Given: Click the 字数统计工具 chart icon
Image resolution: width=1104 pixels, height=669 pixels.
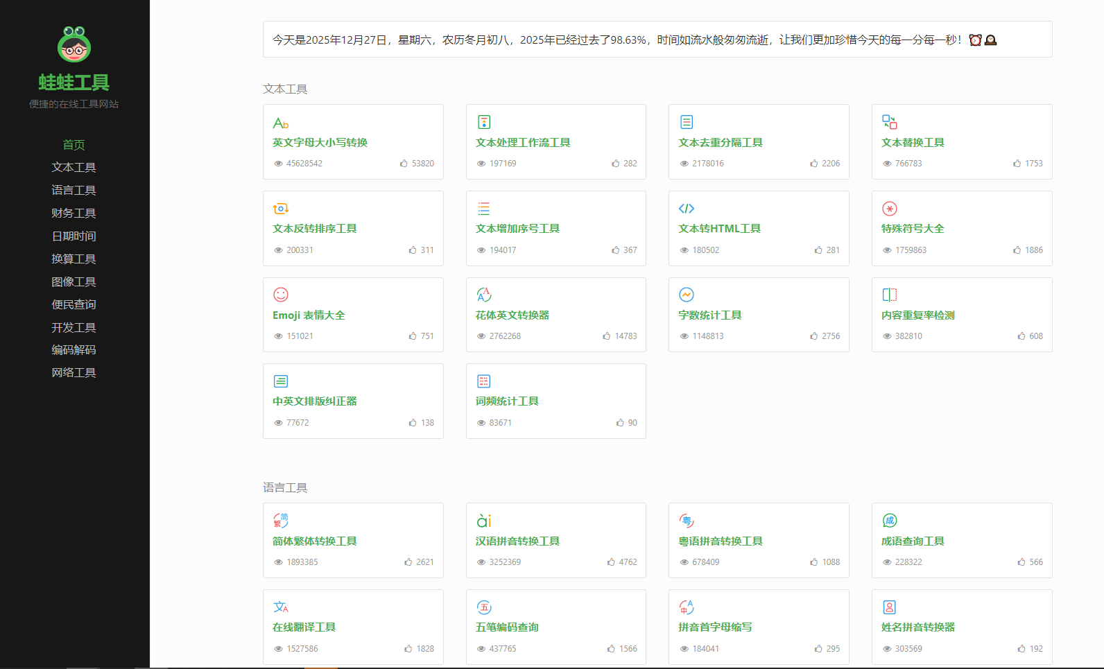Looking at the screenshot, I should [x=686, y=295].
